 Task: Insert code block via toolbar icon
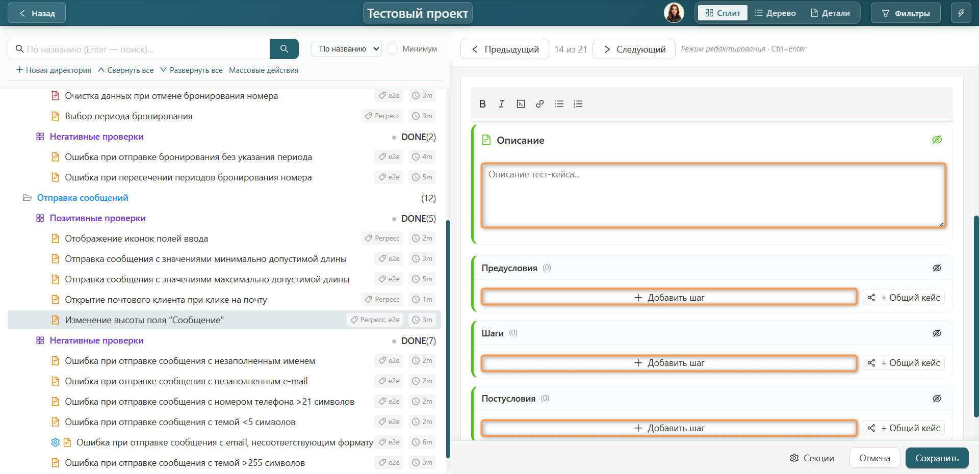(521, 104)
